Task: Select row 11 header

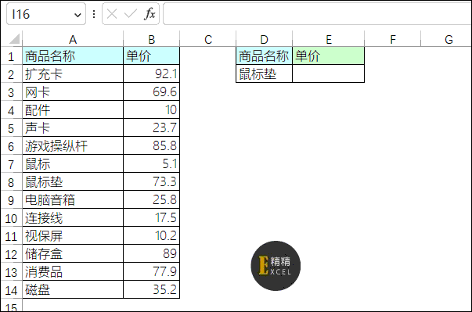Action: coord(11,236)
